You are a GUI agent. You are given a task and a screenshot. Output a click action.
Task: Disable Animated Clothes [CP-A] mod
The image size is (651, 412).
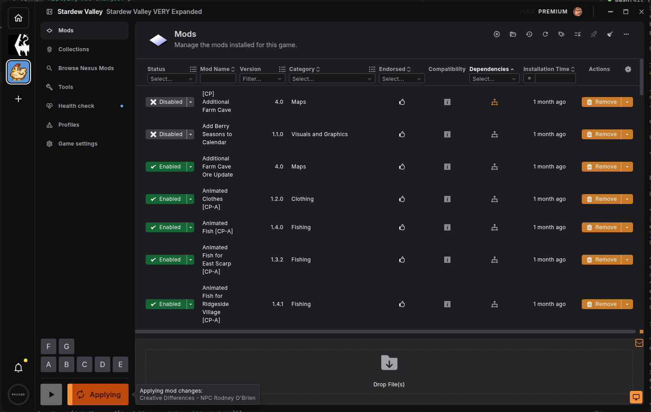[x=166, y=199]
